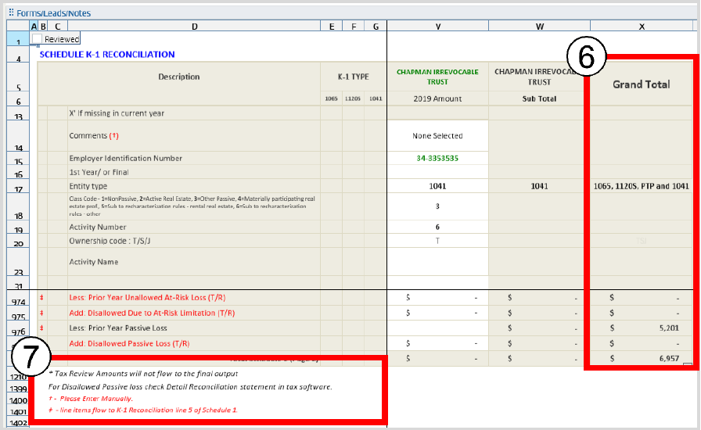The height and width of the screenshot is (430, 701).
Task: Click the red marker beside Prior Year Passive Loss
Action: point(41,328)
